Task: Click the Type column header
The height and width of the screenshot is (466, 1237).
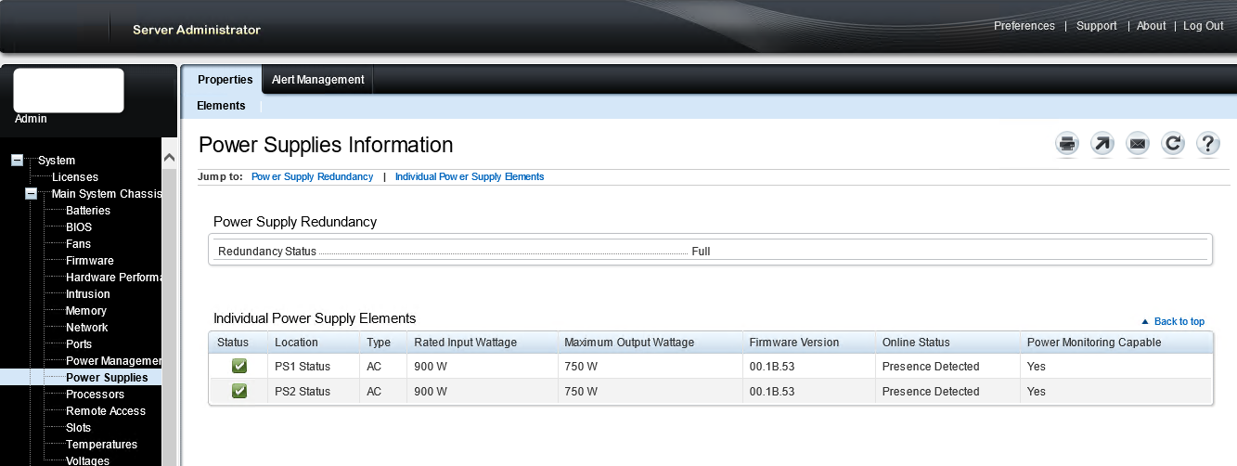Action: (x=379, y=343)
